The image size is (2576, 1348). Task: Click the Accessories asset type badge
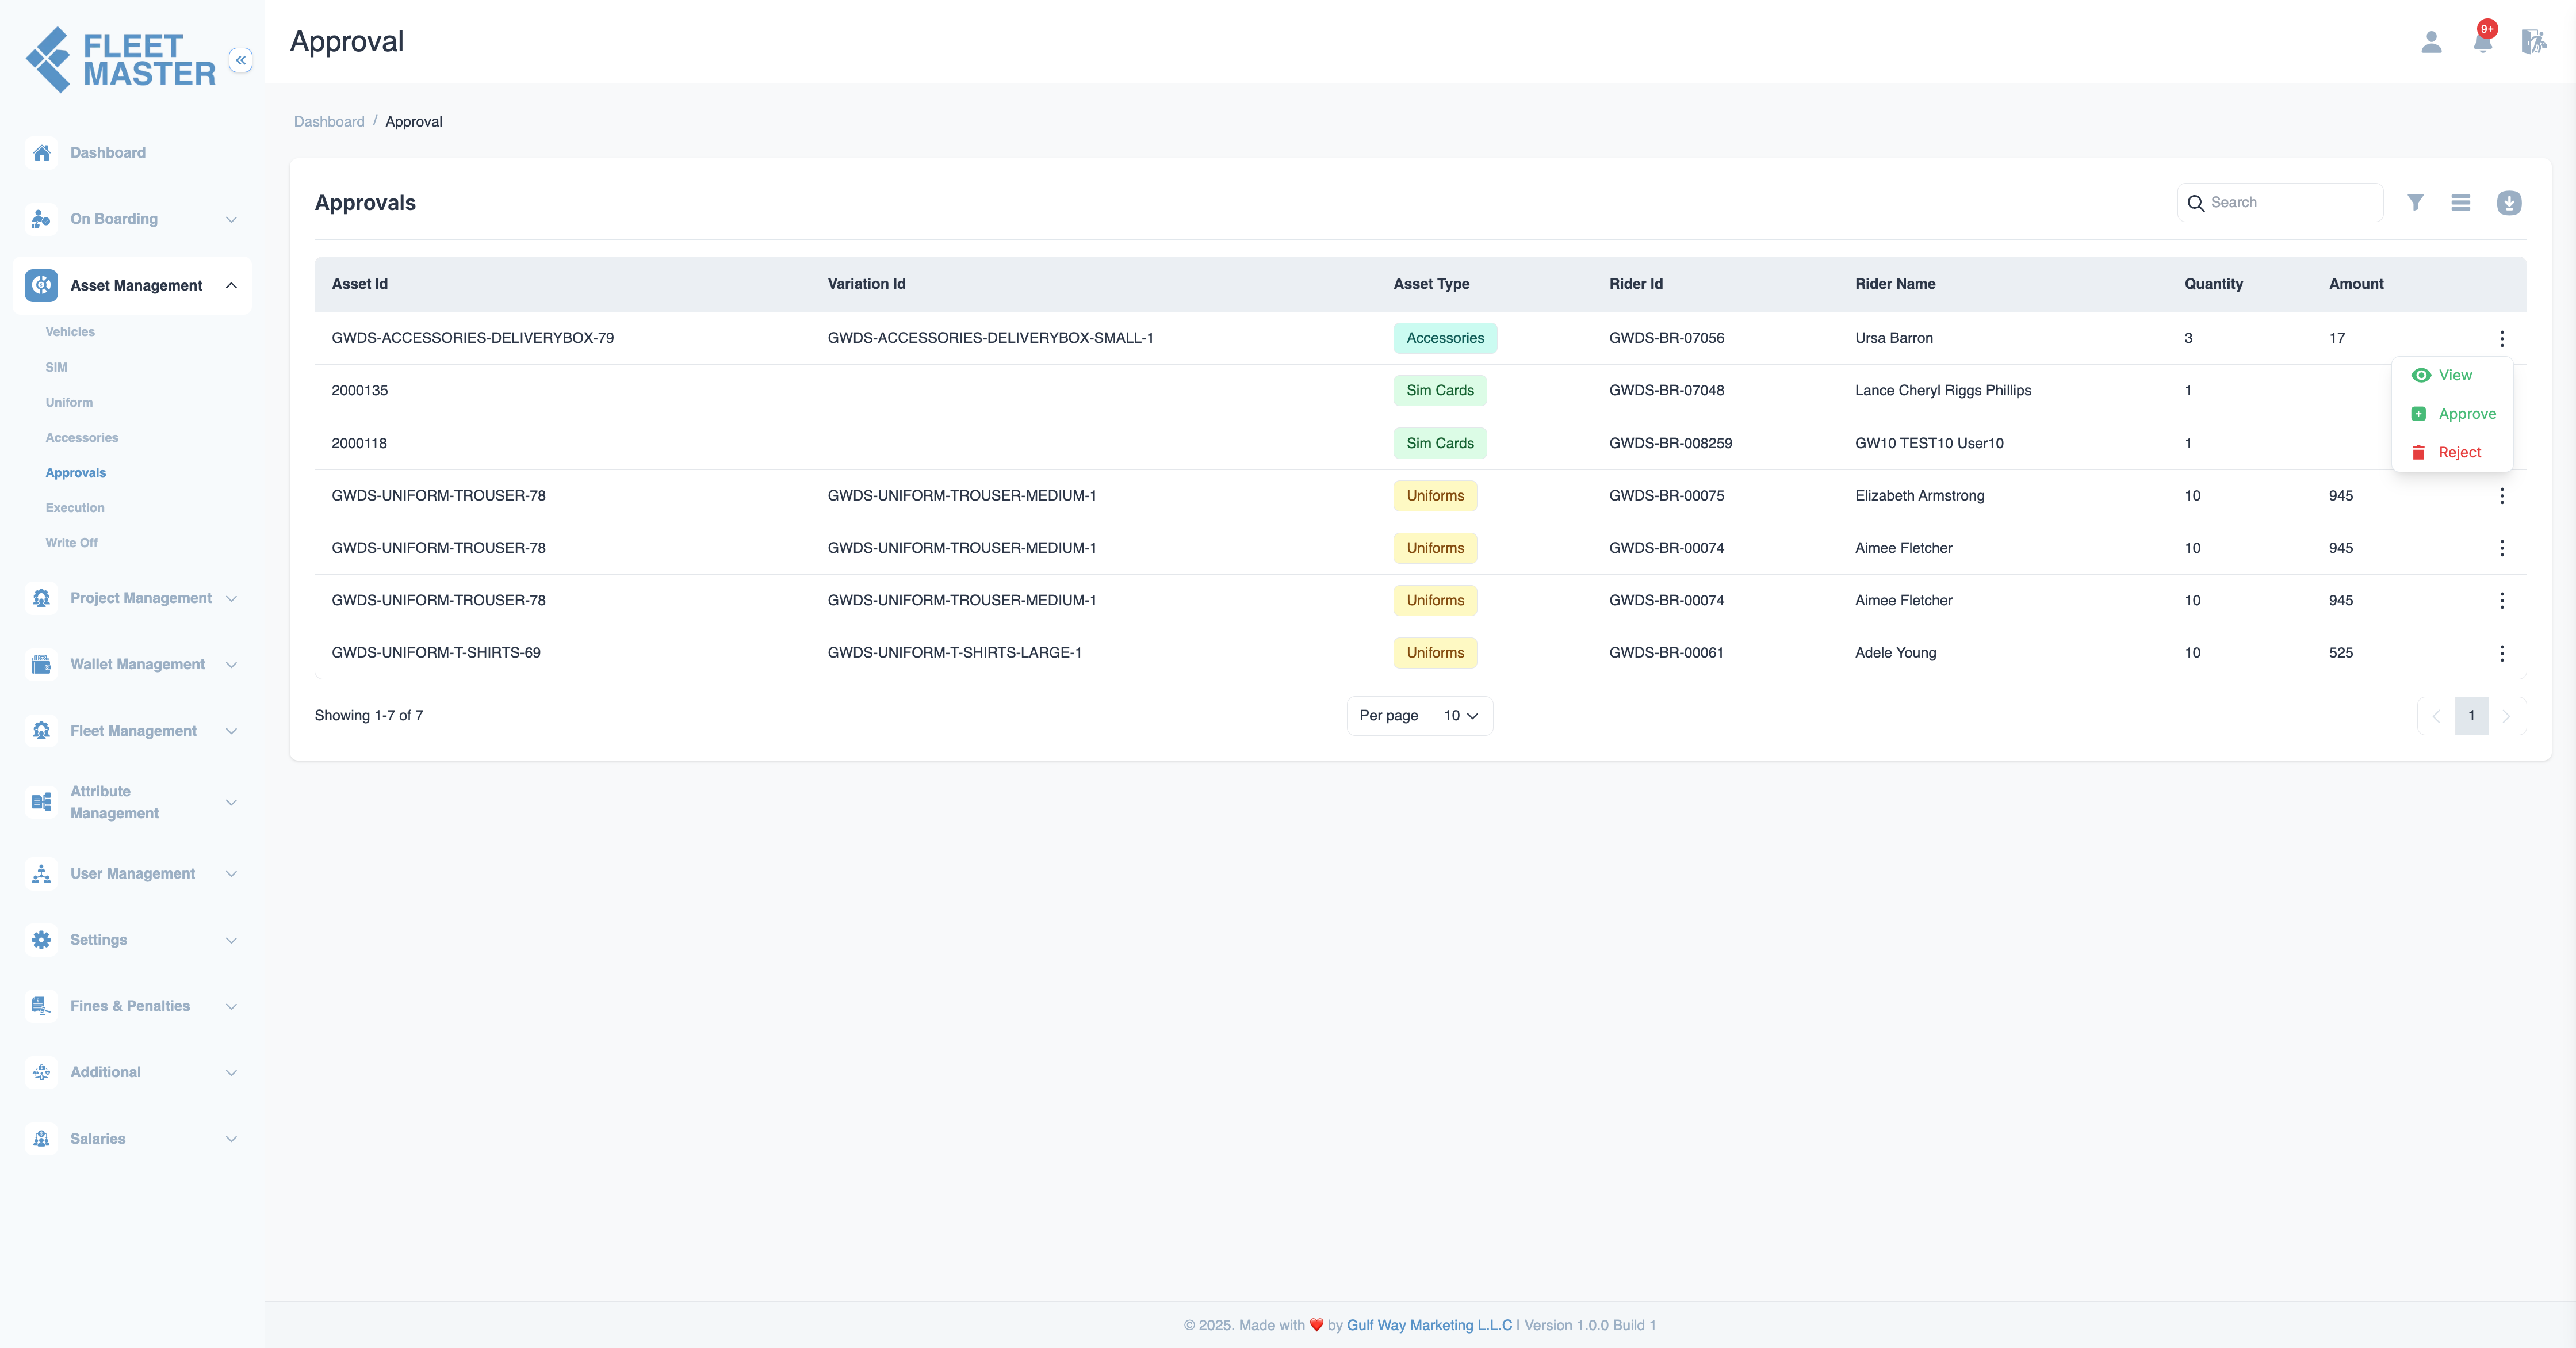1445,338
